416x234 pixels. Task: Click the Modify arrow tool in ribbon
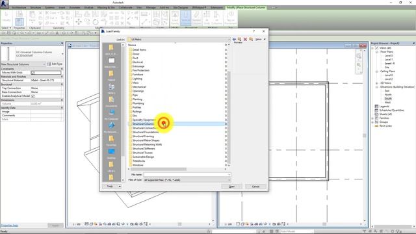click(6, 17)
